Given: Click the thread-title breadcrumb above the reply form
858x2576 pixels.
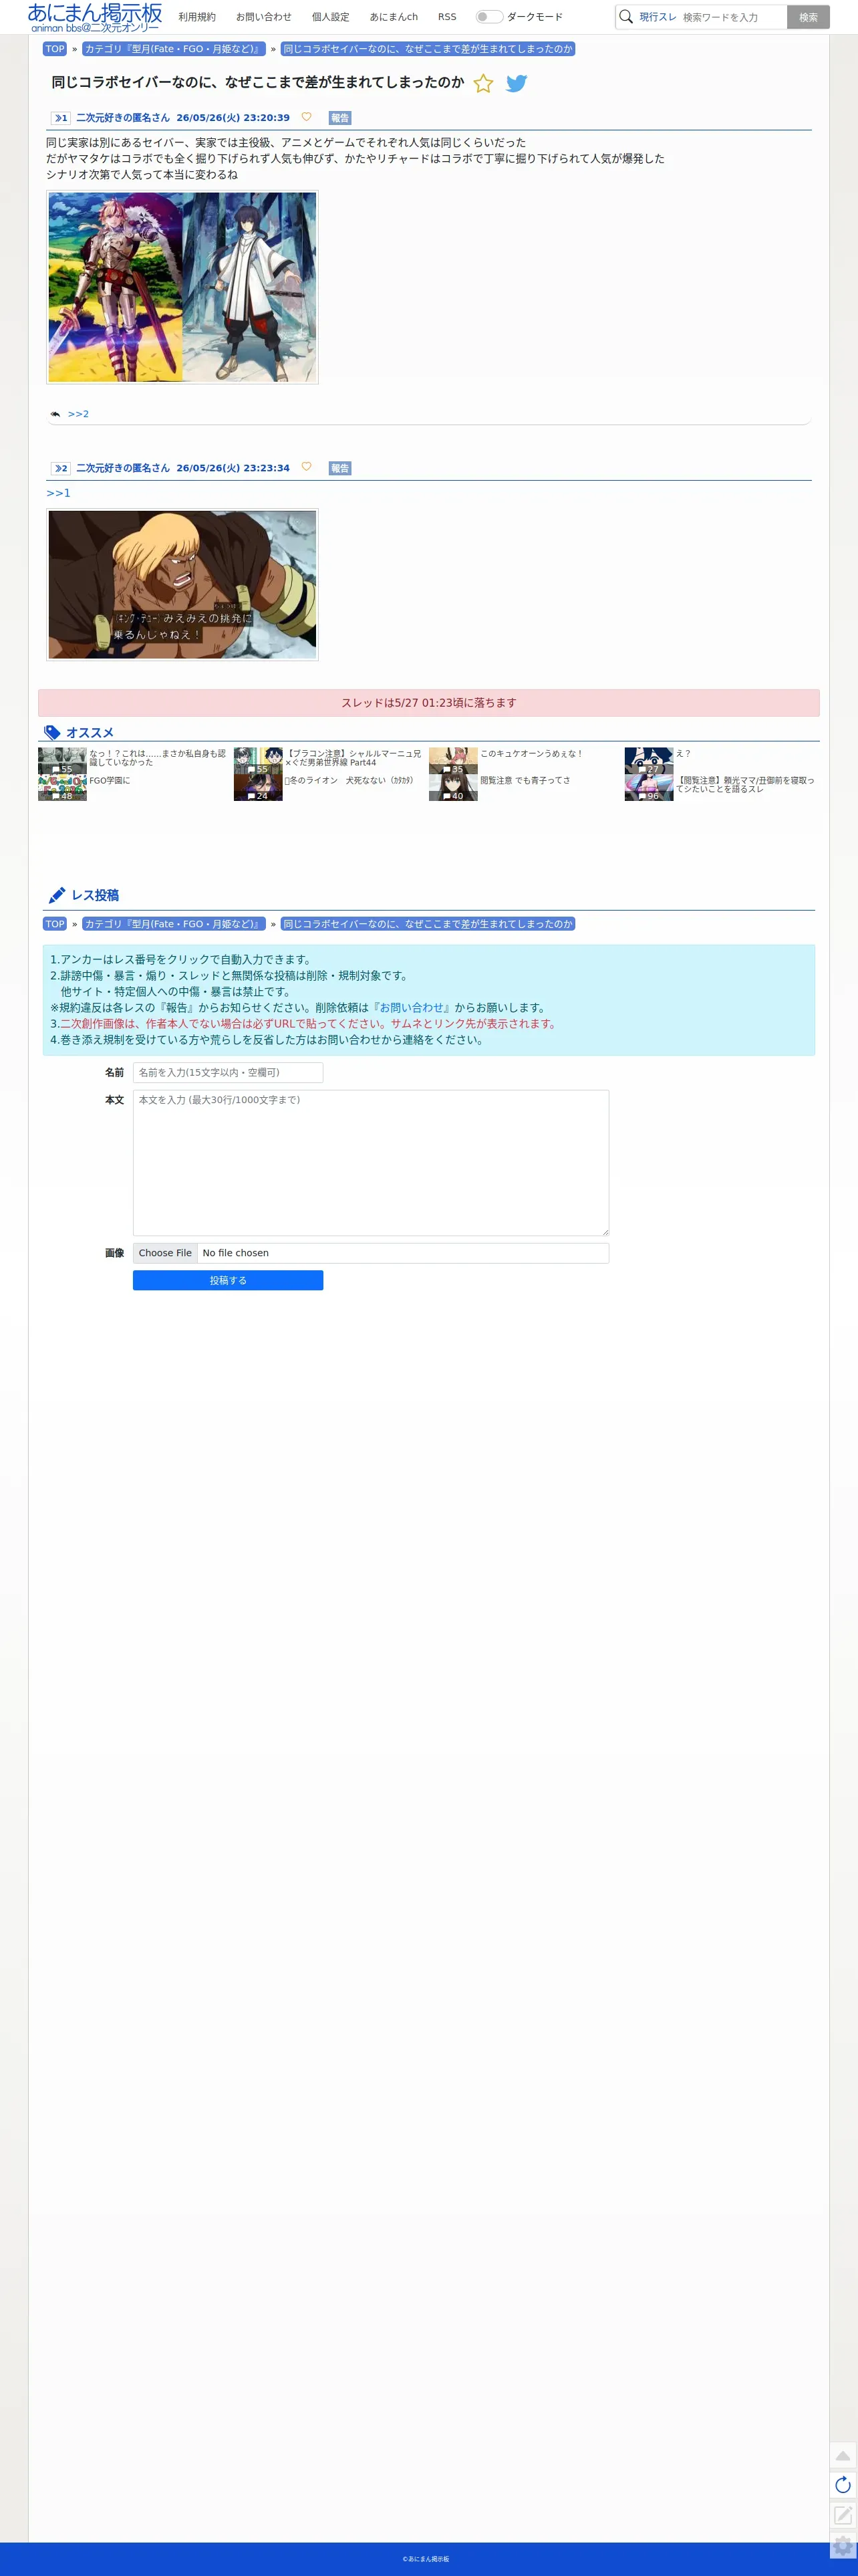Looking at the screenshot, I should click(428, 924).
